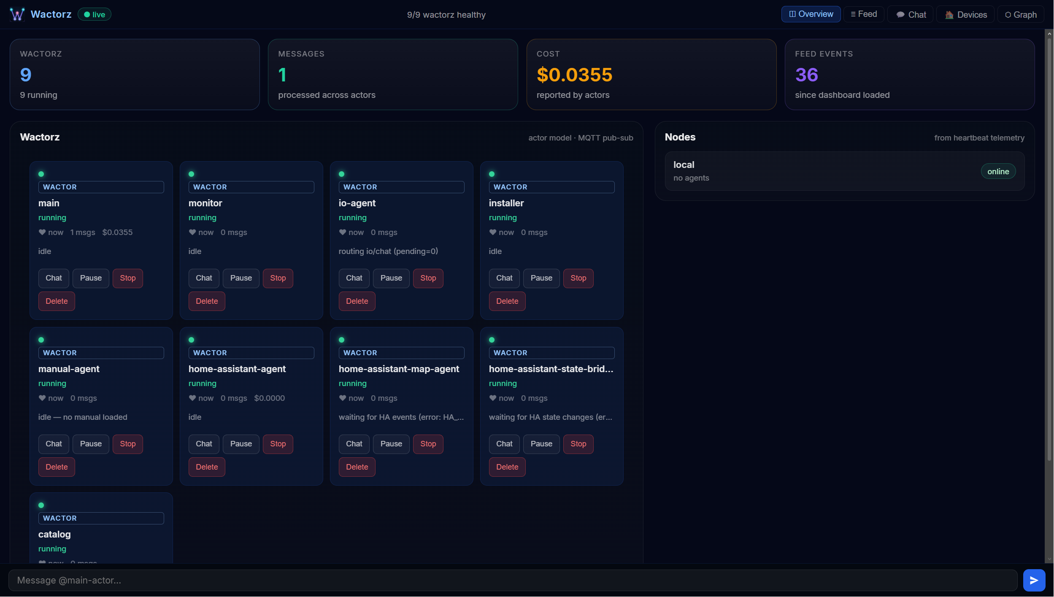Click the heart icon on the io-agent card
1054x597 pixels.
342,232
